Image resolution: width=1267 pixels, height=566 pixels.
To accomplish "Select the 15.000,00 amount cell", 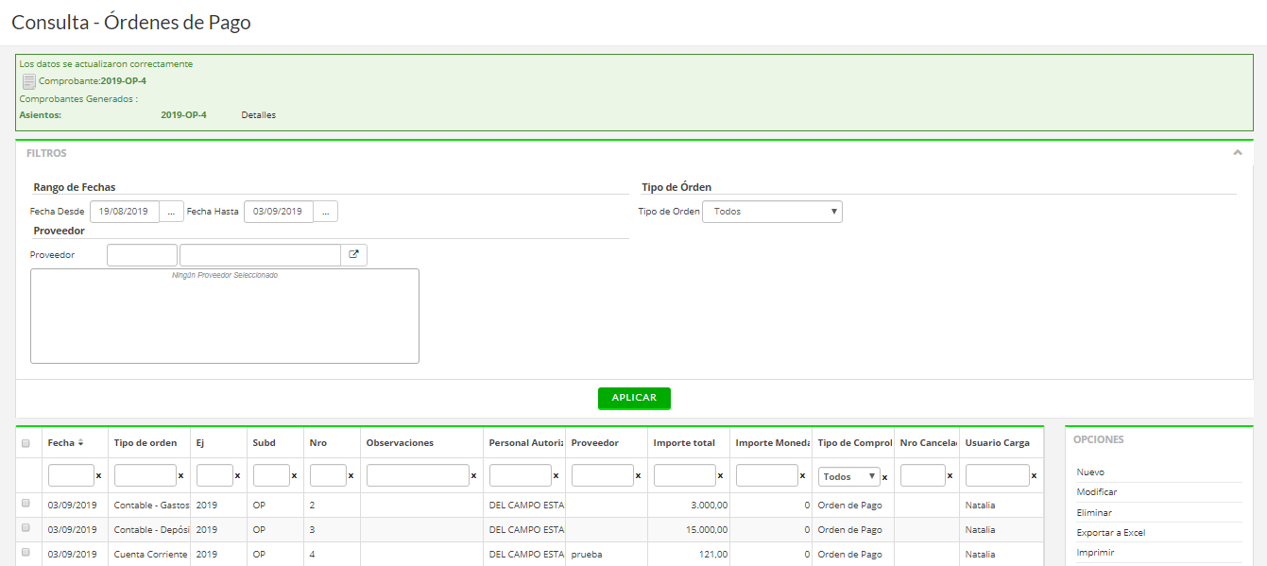I will pyautogui.click(x=689, y=529).
